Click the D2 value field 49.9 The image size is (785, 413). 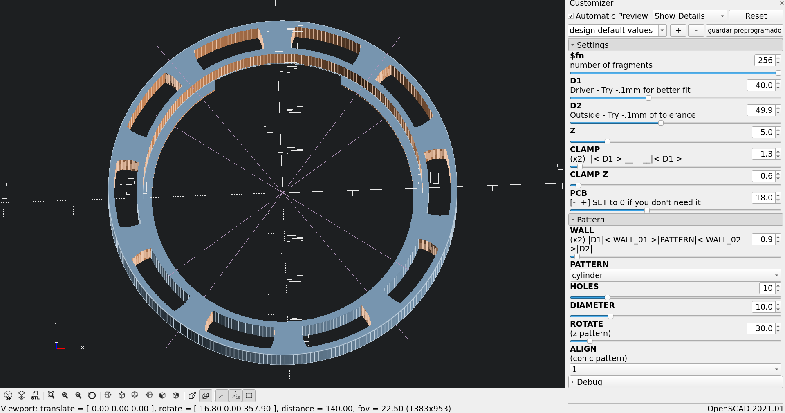tap(761, 110)
